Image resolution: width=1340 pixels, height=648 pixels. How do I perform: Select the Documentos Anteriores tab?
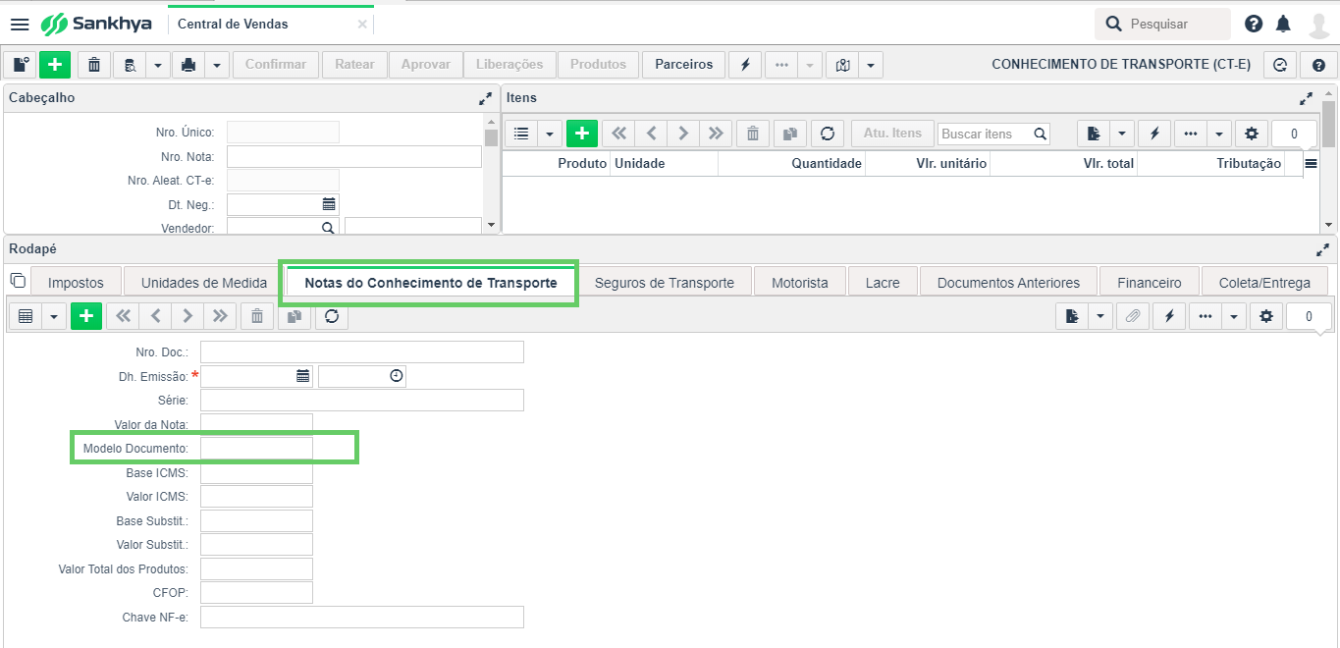[x=1008, y=283]
